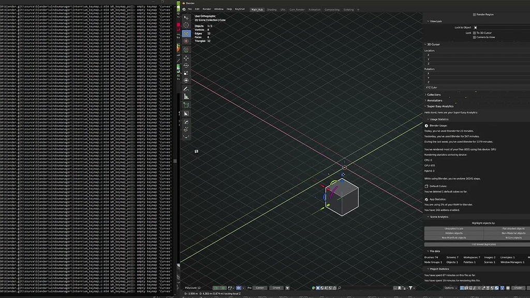Activate the 3D Cursor tool
This screenshot has height=298, width=530.
tap(186, 25)
